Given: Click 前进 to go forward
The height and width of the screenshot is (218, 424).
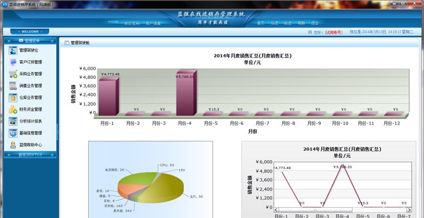Looking at the screenshot, I should point(288,23).
